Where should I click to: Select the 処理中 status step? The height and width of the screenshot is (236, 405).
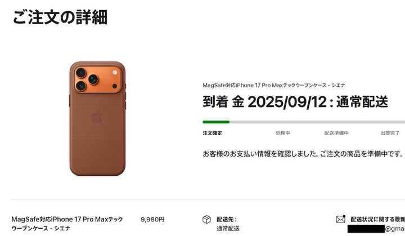tap(283, 133)
